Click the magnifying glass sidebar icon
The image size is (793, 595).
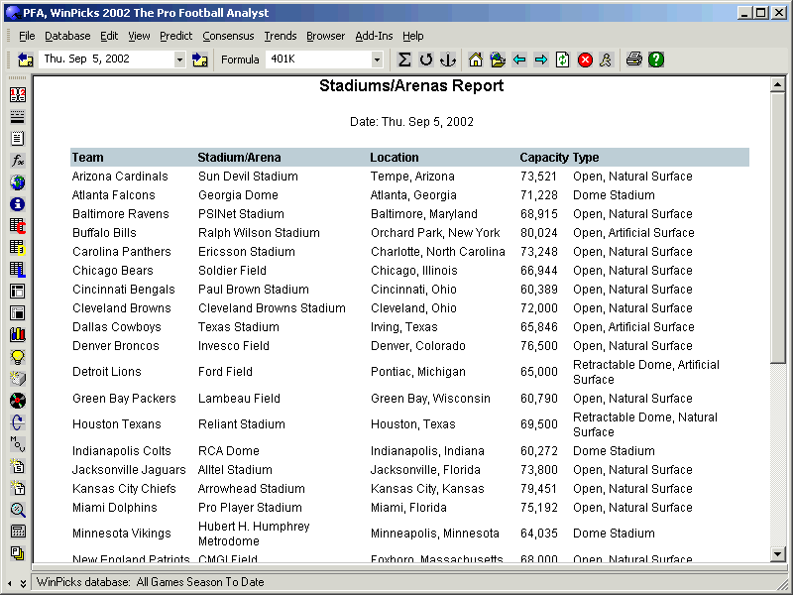click(18, 510)
